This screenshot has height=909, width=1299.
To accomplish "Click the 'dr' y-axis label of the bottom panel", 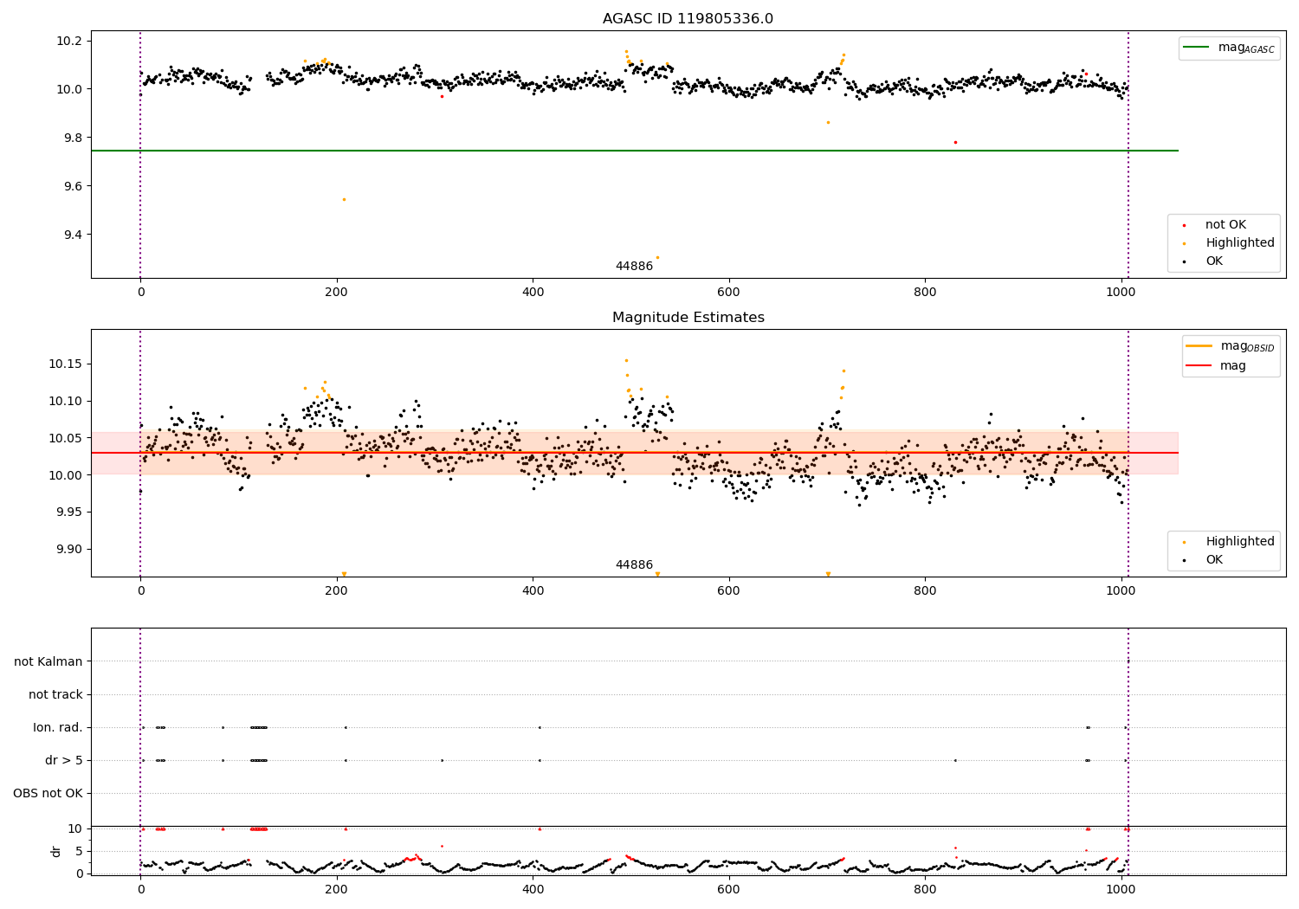I will [x=56, y=851].
